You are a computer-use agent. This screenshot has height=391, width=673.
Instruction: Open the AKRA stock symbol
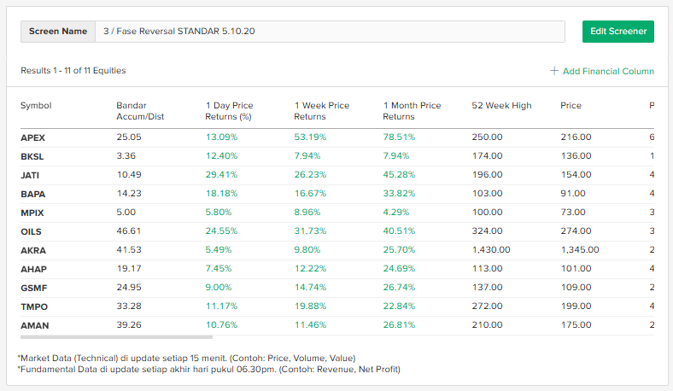pyautogui.click(x=32, y=250)
